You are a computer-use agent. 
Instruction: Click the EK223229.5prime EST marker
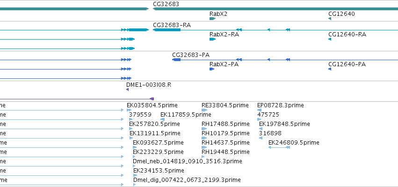pyautogui.click(x=135, y=157)
